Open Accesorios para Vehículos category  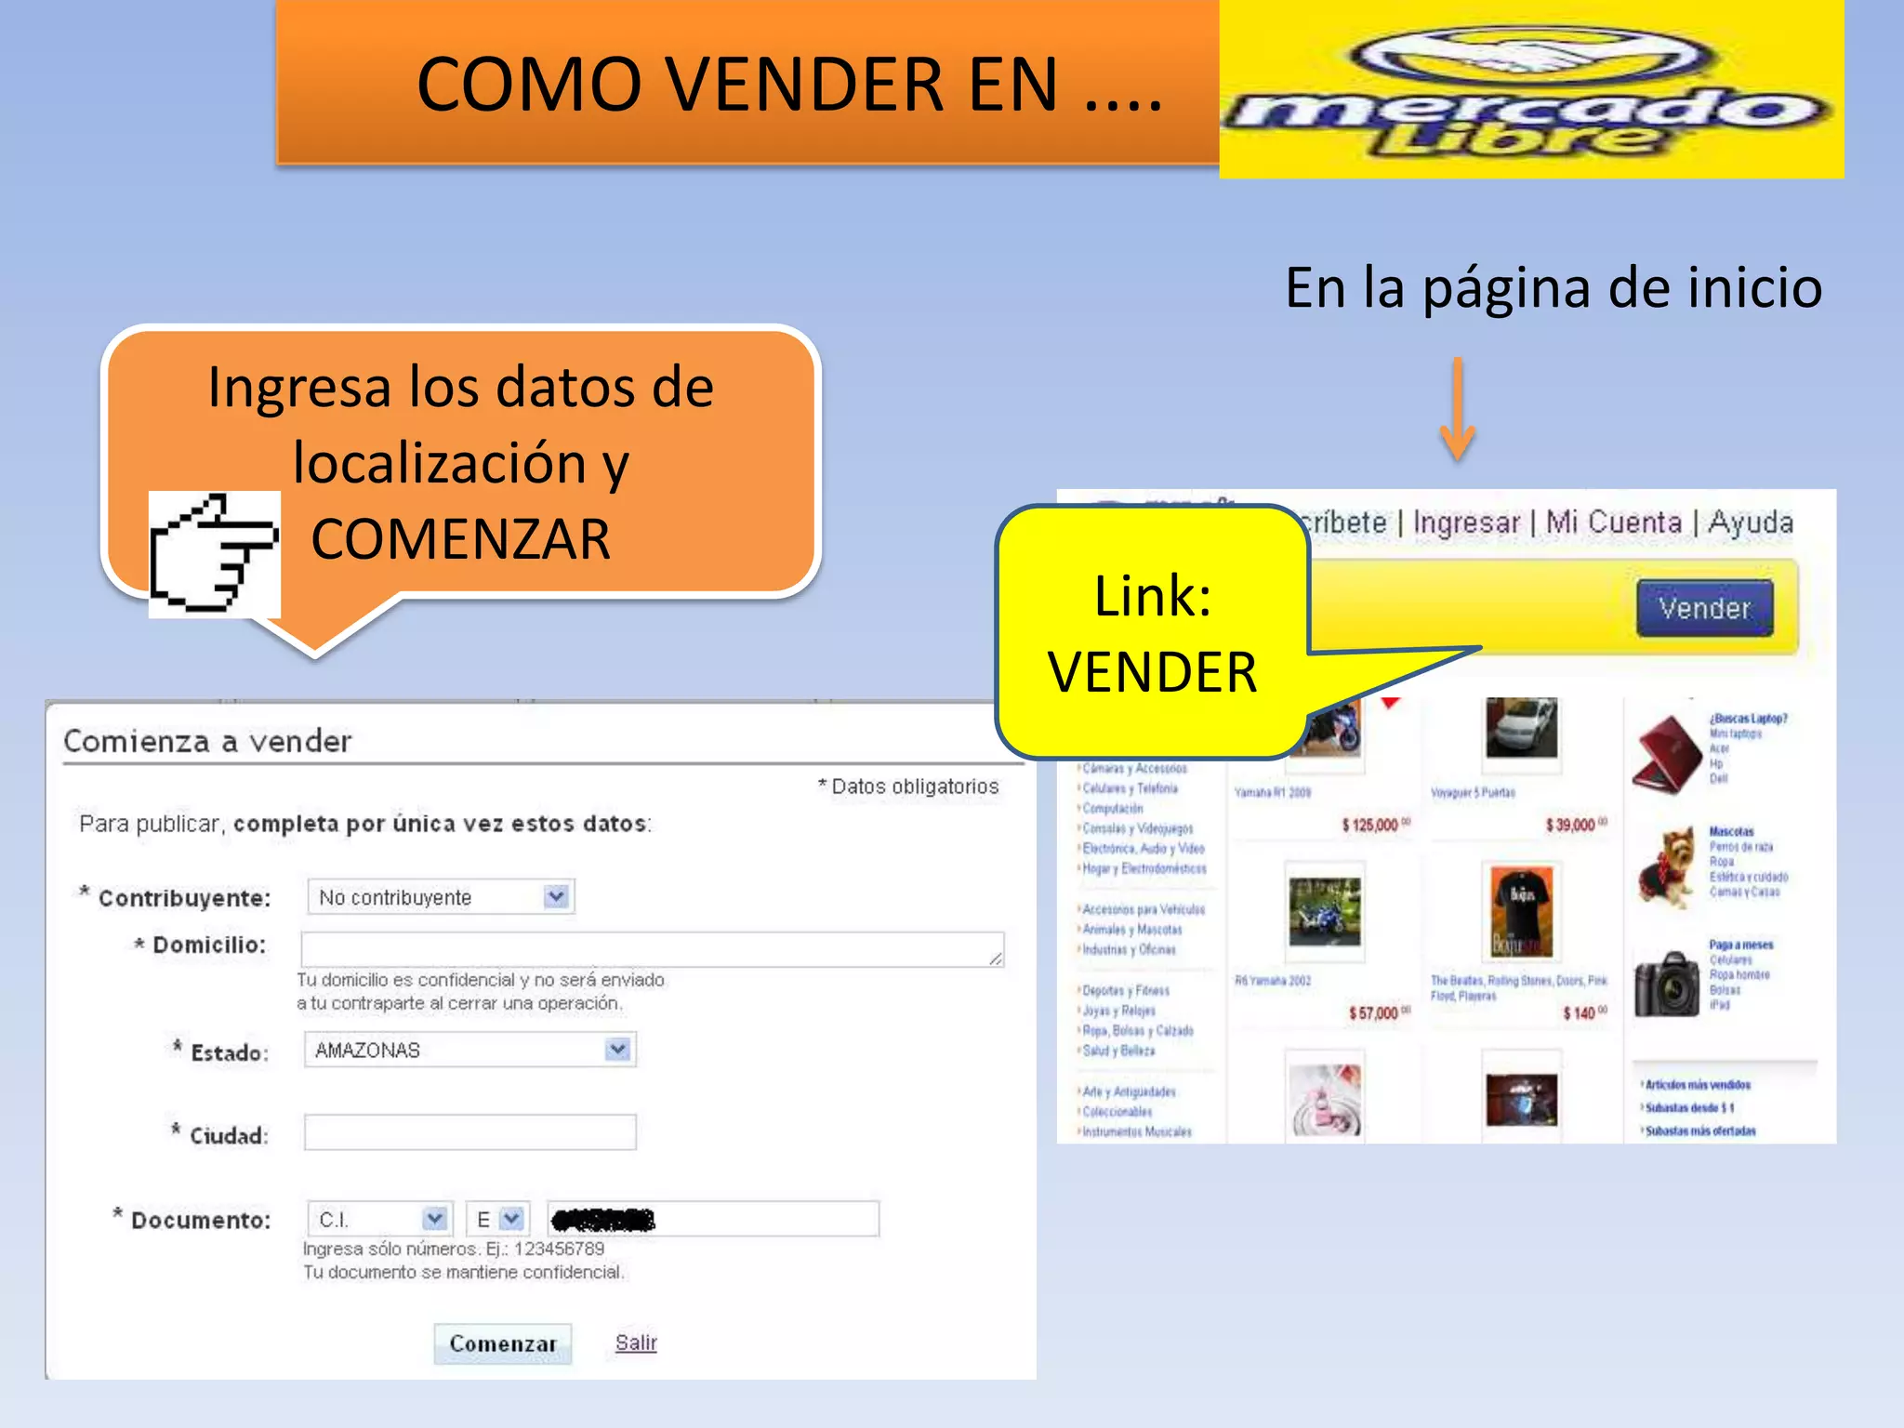1143,909
